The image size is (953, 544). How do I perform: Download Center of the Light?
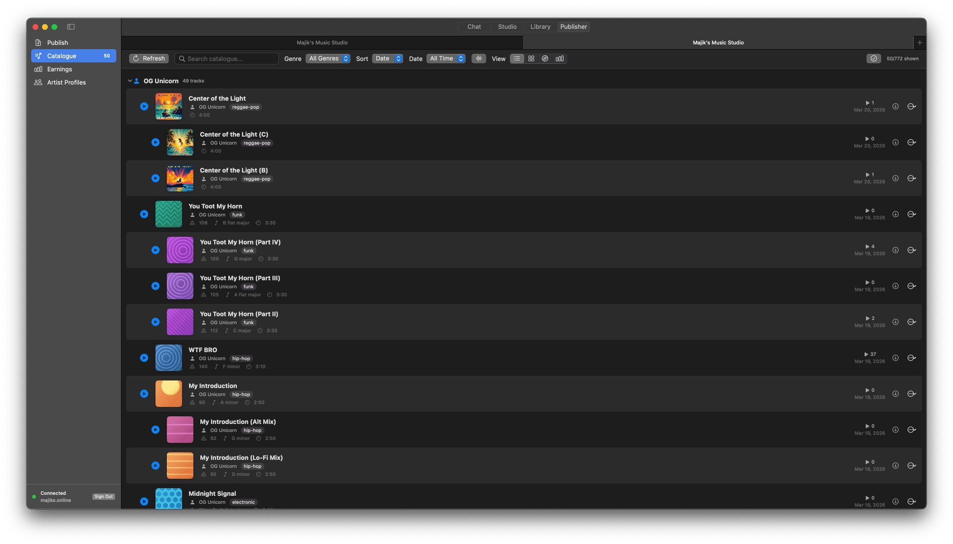coord(895,106)
